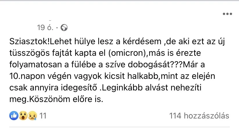The height and width of the screenshot is (128, 239).
Task: Click the gray divider bar above the post
Action: coord(119,1)
